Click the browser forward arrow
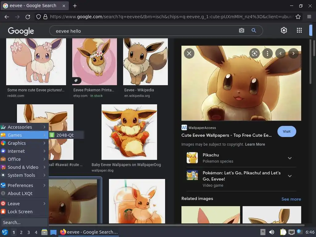 17,17
